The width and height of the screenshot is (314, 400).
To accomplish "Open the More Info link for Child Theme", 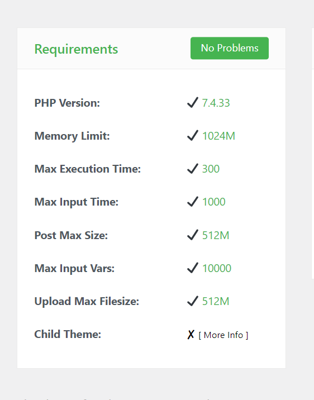I will [223, 335].
